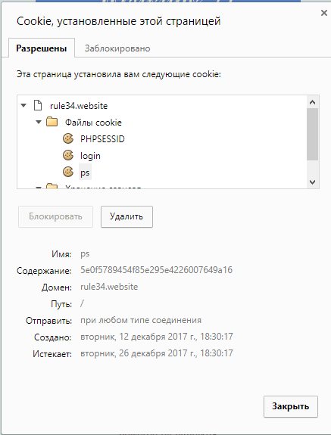The width and height of the screenshot is (331, 435).
Task: Collapse the Файлы cookie folder arrow
Action: [x=39, y=122]
